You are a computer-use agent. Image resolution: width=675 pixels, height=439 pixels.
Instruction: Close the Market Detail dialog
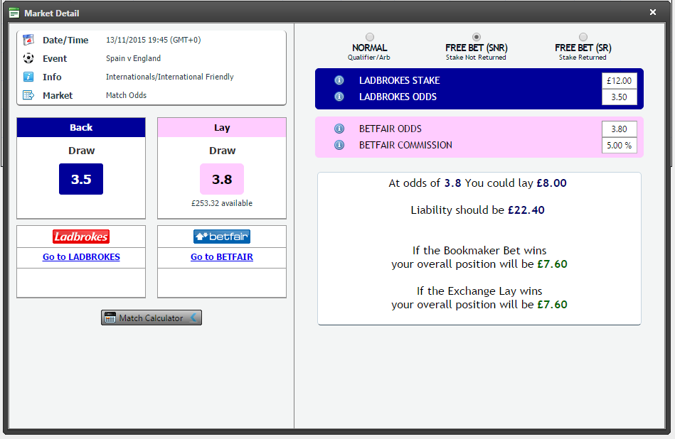653,13
